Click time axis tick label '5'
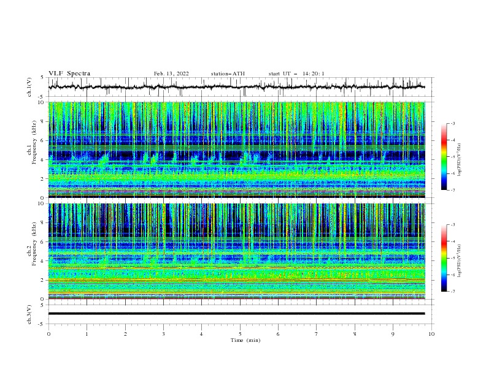Viewport: 486px width, 375px height. point(240,334)
